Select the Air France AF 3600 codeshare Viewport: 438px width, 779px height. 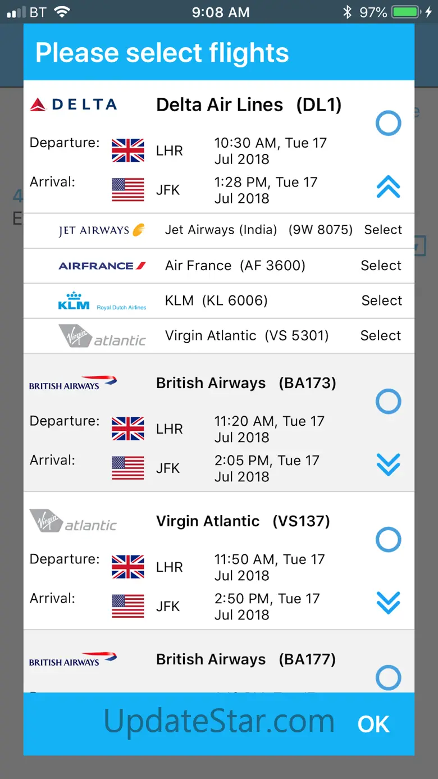click(381, 266)
